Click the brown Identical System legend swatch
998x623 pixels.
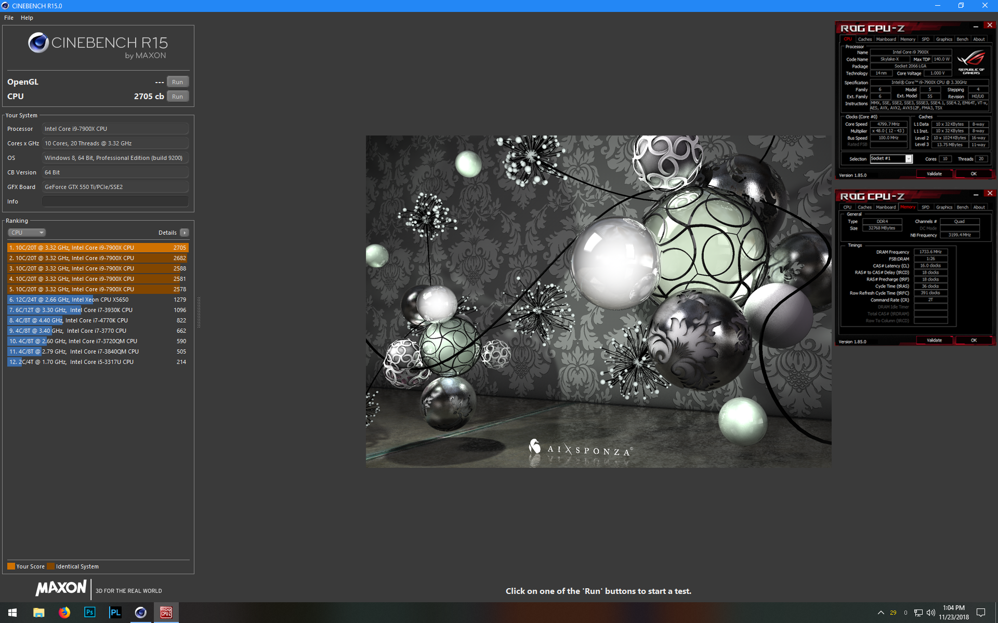point(50,566)
